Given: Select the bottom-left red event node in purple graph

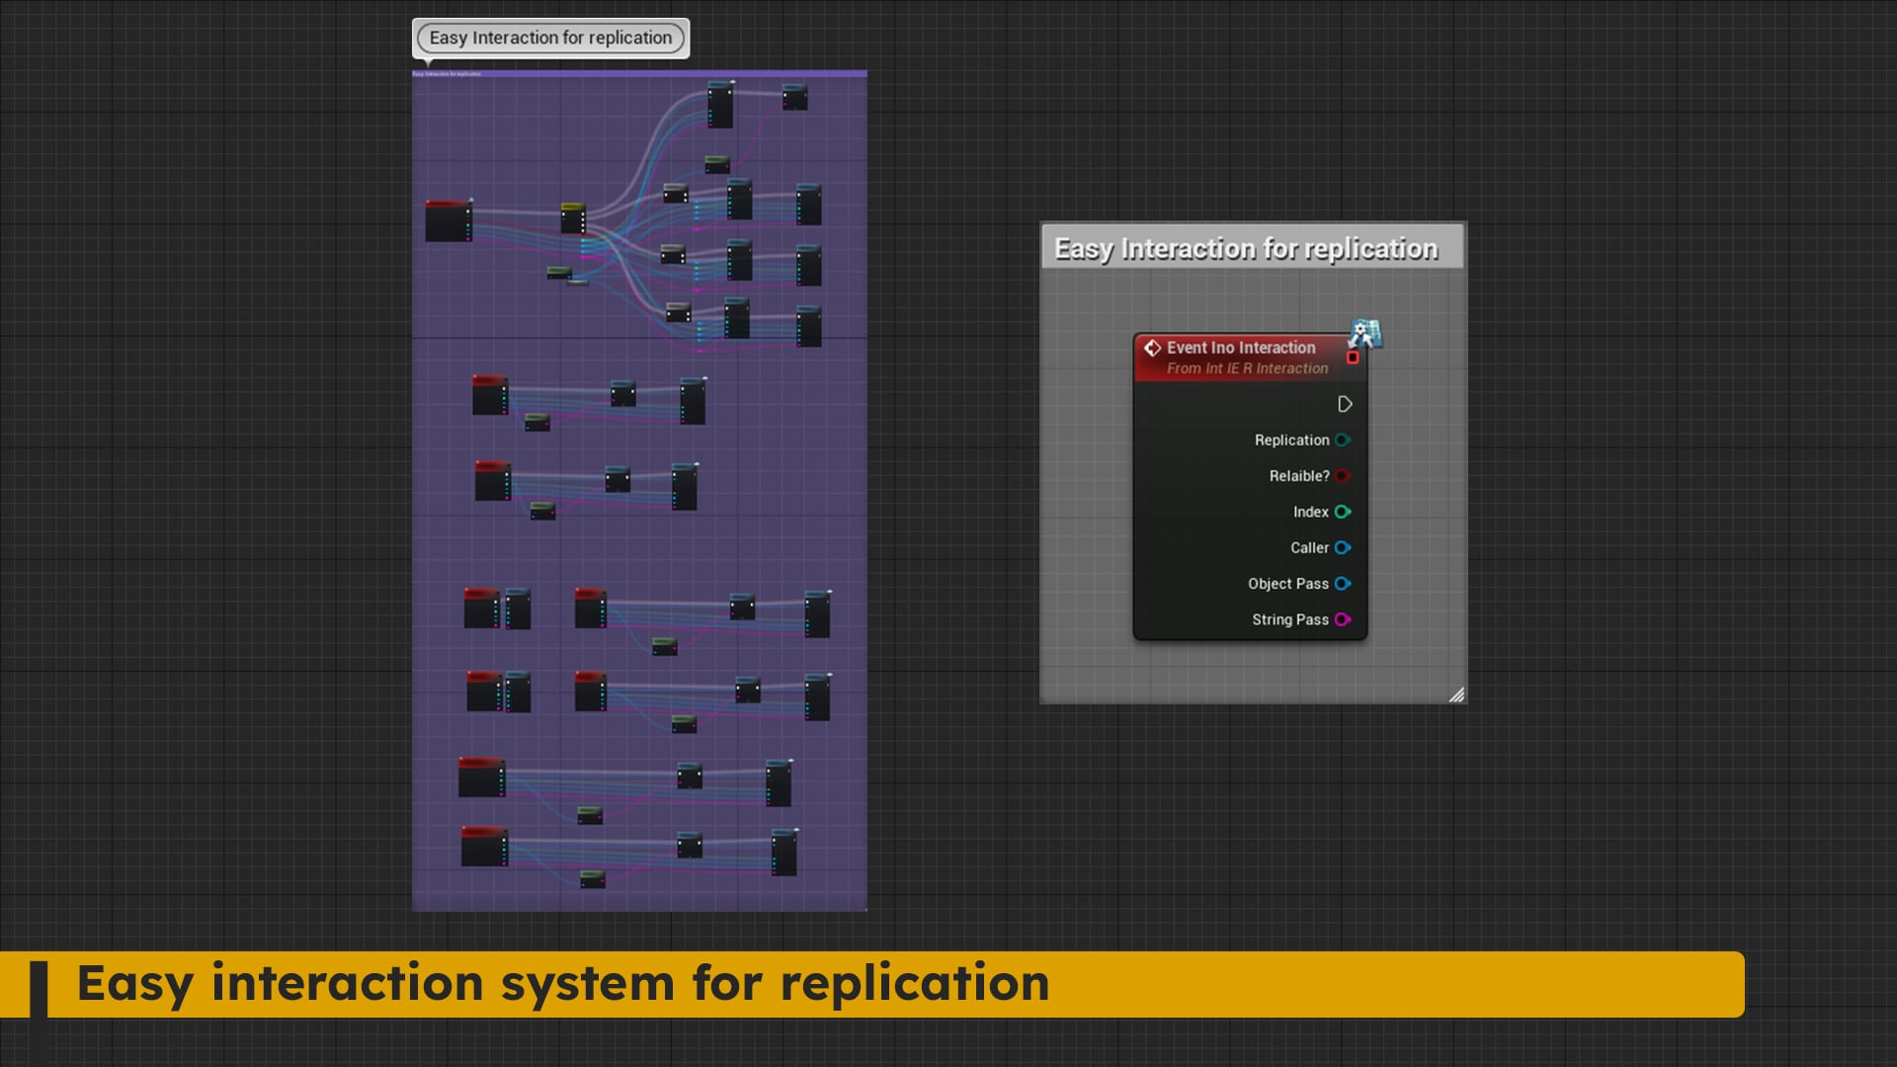Looking at the screenshot, I should (483, 846).
